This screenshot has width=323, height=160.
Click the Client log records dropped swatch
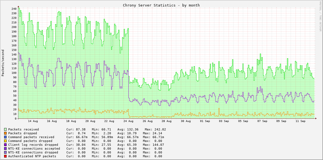(5, 145)
